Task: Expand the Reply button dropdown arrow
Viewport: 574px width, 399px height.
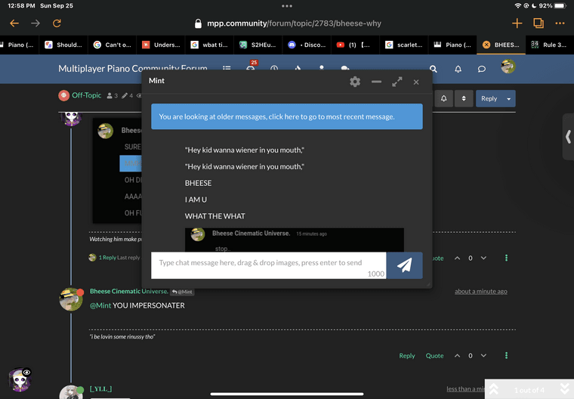Action: click(x=509, y=98)
